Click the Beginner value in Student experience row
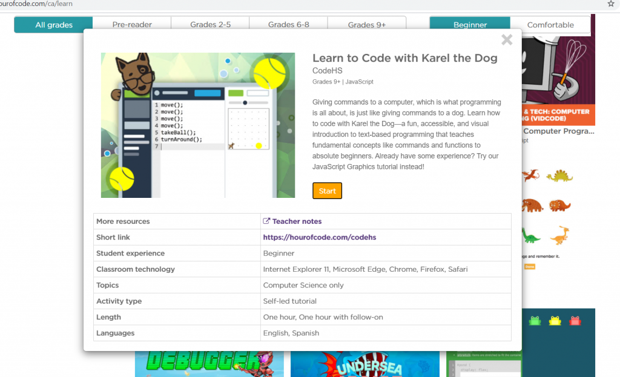This screenshot has height=377, width=620. (x=279, y=254)
